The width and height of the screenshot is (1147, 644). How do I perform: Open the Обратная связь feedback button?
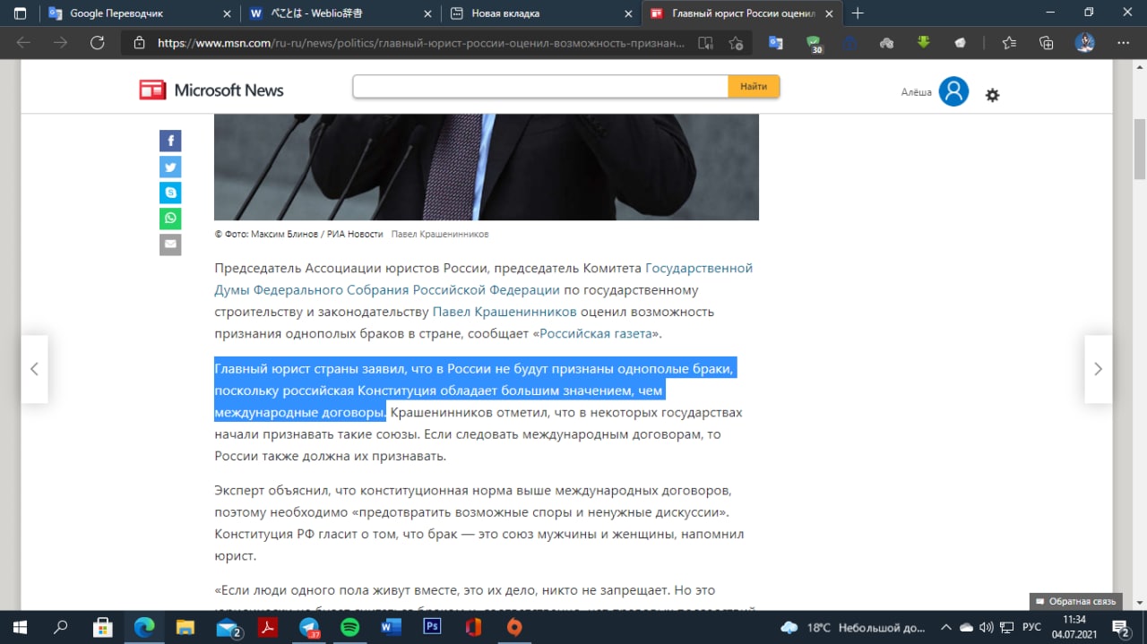[1074, 601]
